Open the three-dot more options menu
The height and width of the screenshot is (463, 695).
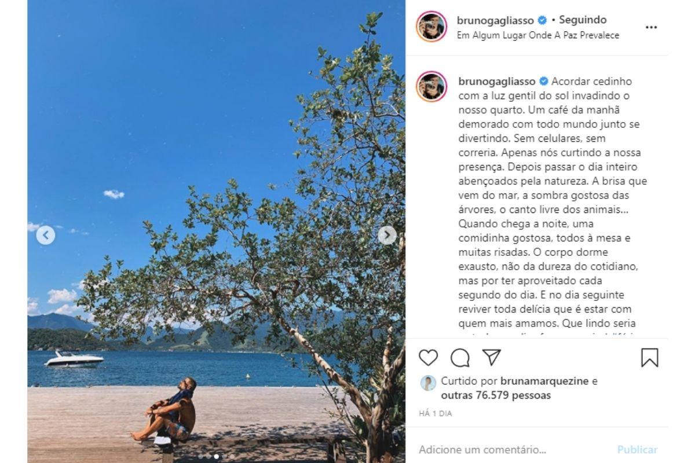652,27
